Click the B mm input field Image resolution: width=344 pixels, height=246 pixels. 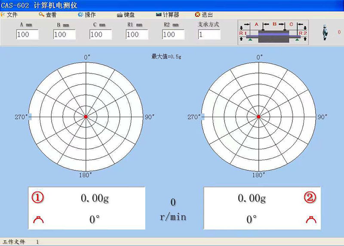(x=64, y=34)
